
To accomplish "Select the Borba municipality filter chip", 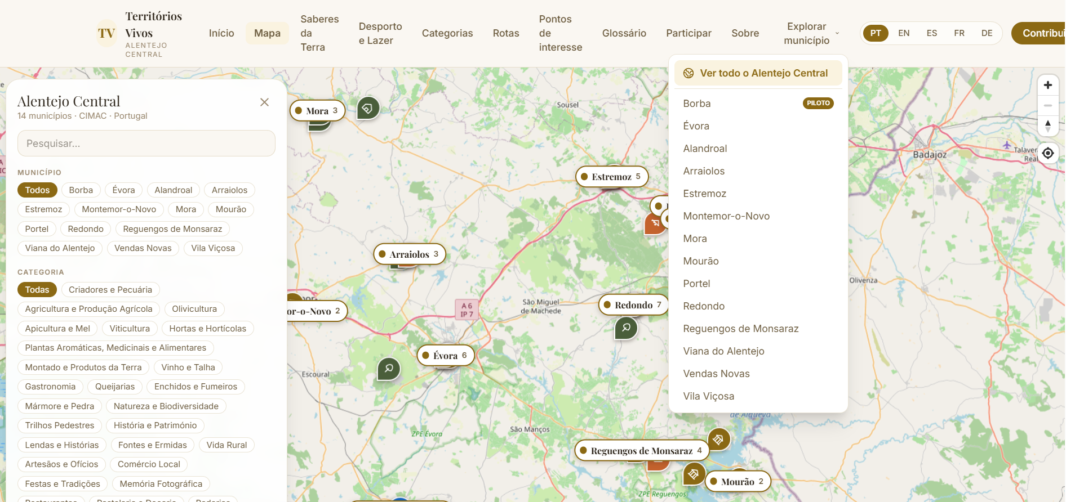I will pos(81,190).
